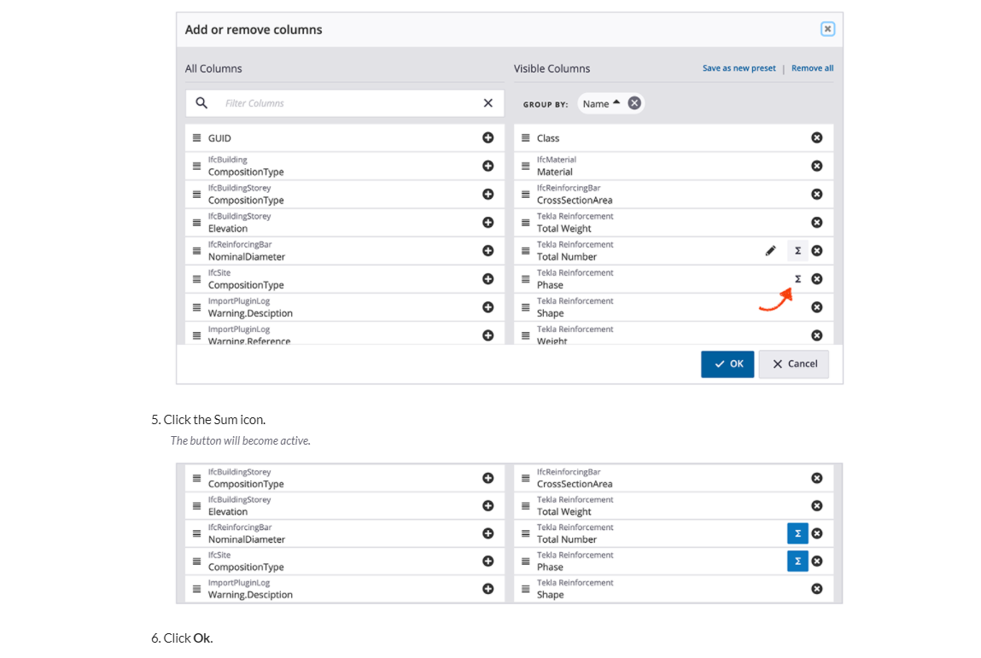Click the X to clear the Filter Columns field
This screenshot has height=658, width=981.
click(x=488, y=102)
